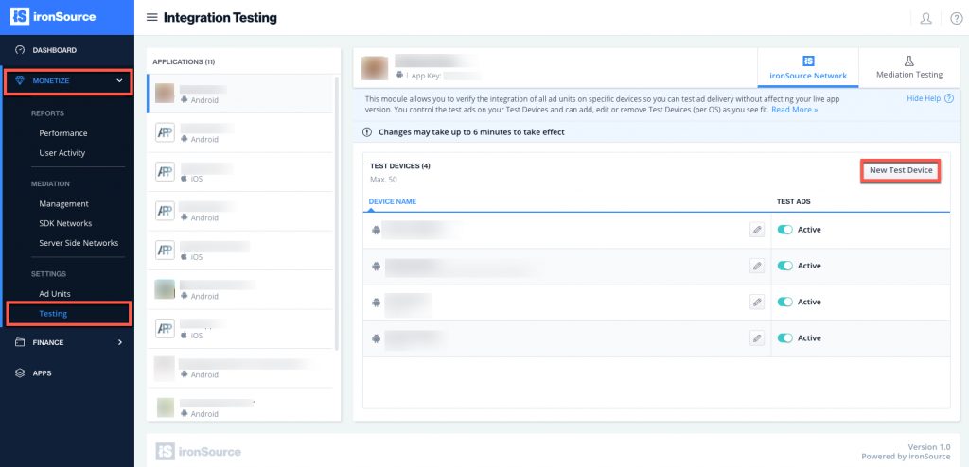The image size is (969, 467).
Task: Go to Dashboard in sidebar
Action: coord(54,50)
